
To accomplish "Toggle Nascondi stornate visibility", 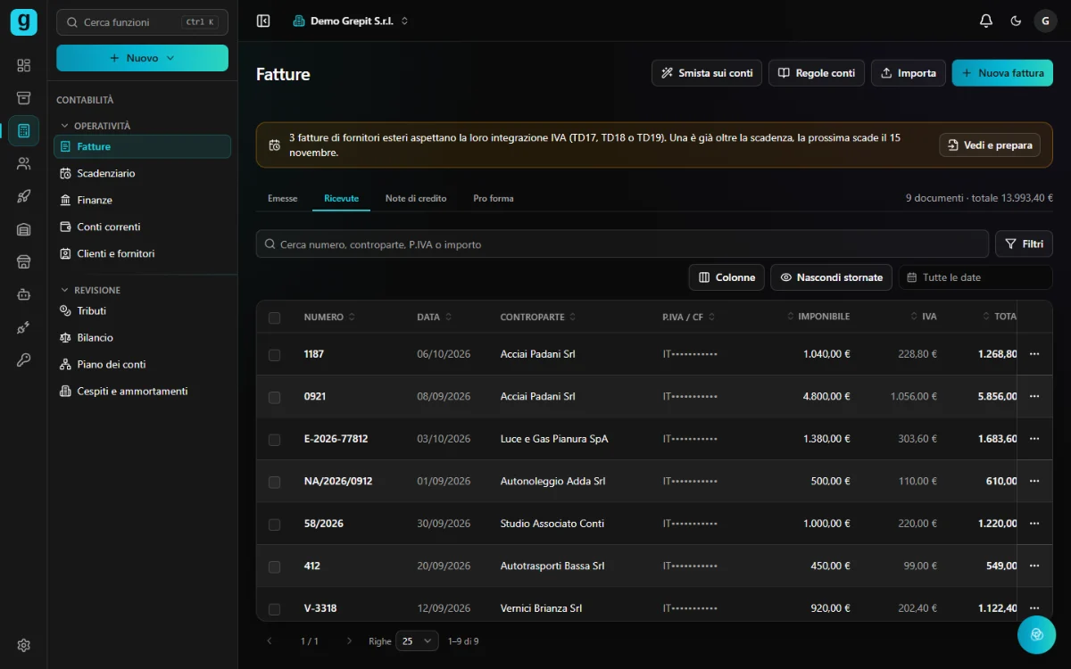I will tap(831, 277).
